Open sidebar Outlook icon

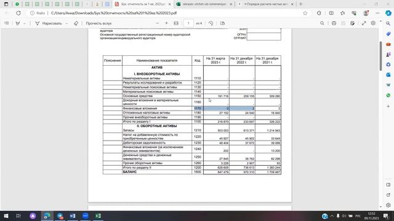[388, 75]
